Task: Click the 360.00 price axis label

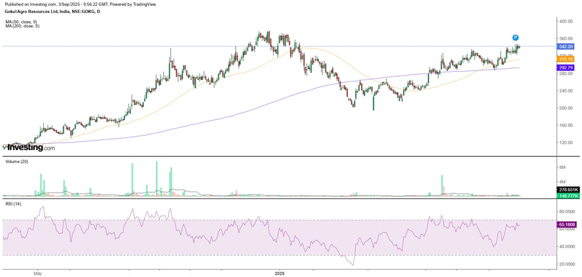Action: (x=566, y=39)
